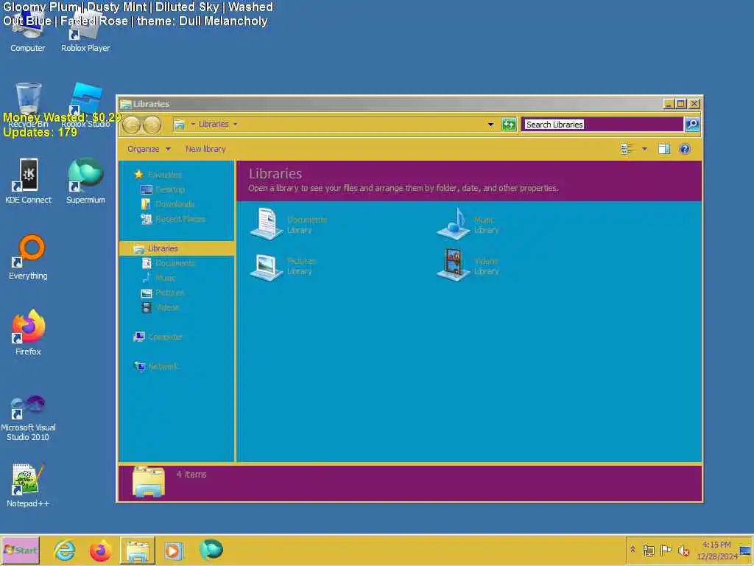Open Windows Media Player from taskbar

174,550
